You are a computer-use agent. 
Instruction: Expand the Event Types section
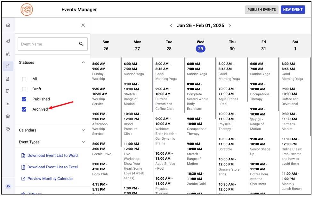tap(83, 142)
